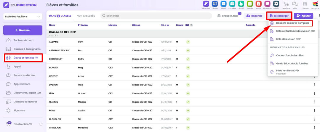Click the Recherche search field

point(156,16)
